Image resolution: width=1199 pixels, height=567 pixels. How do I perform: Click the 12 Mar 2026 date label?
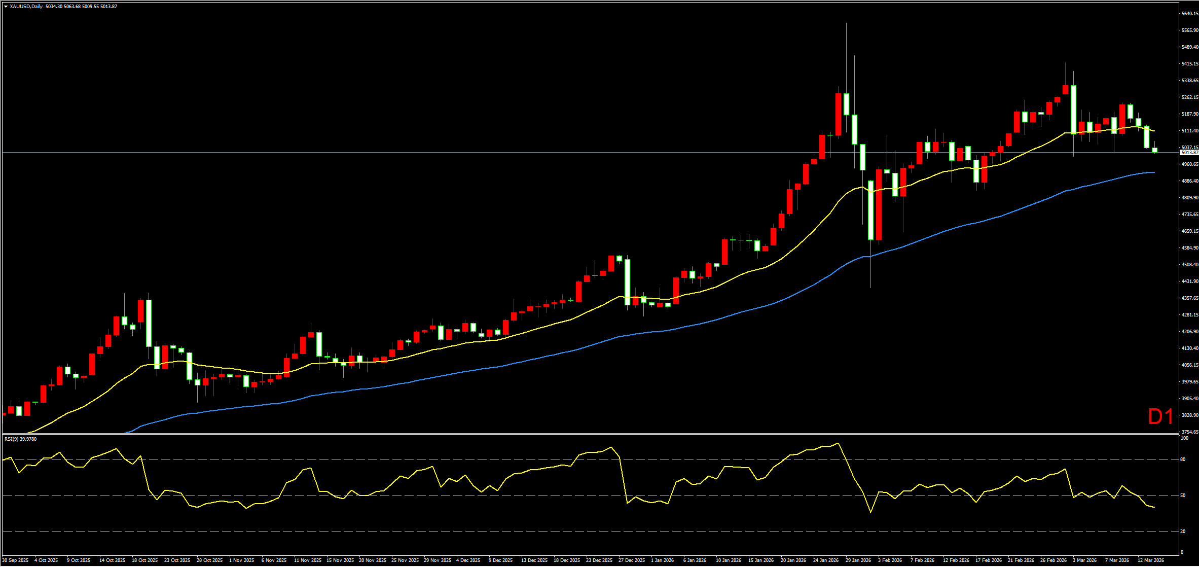[1151, 560]
